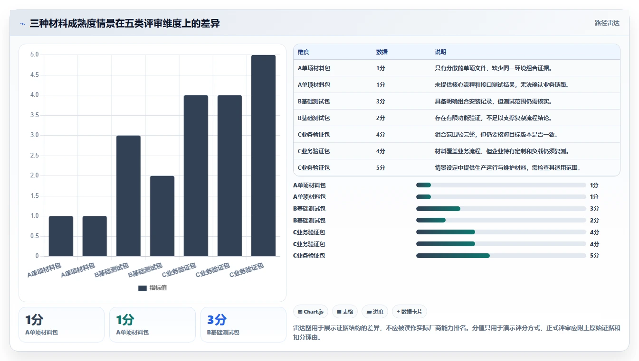Click the chart title 三种材料成熟度情景在五类评审维度上的差异

[x=124, y=23]
